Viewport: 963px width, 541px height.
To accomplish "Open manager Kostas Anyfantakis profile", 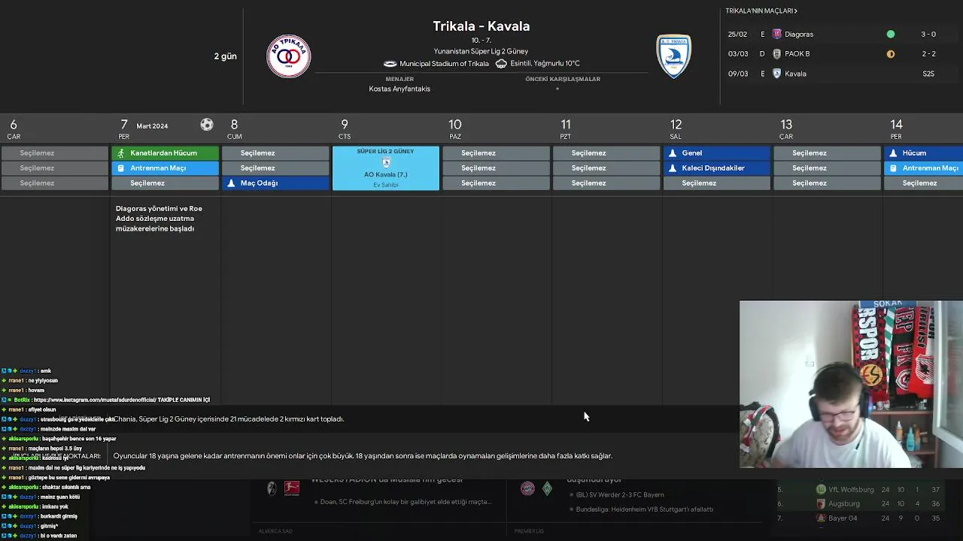I will coord(399,89).
